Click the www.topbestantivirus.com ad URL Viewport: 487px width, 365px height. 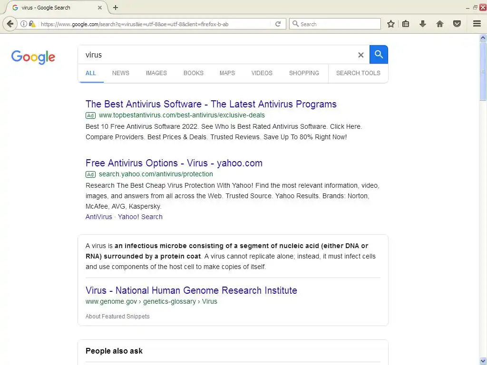click(182, 115)
